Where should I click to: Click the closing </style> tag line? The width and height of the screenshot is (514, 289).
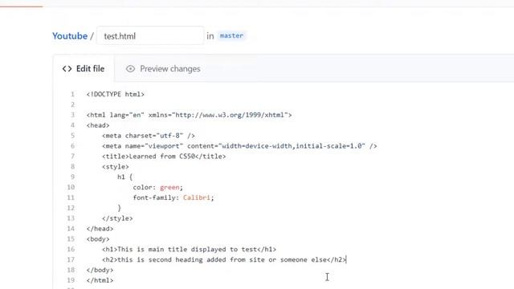pyautogui.click(x=117, y=218)
